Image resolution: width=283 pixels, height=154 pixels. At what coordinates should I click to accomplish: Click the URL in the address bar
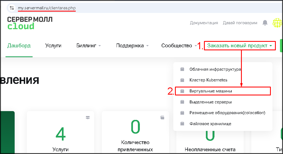click(47, 8)
